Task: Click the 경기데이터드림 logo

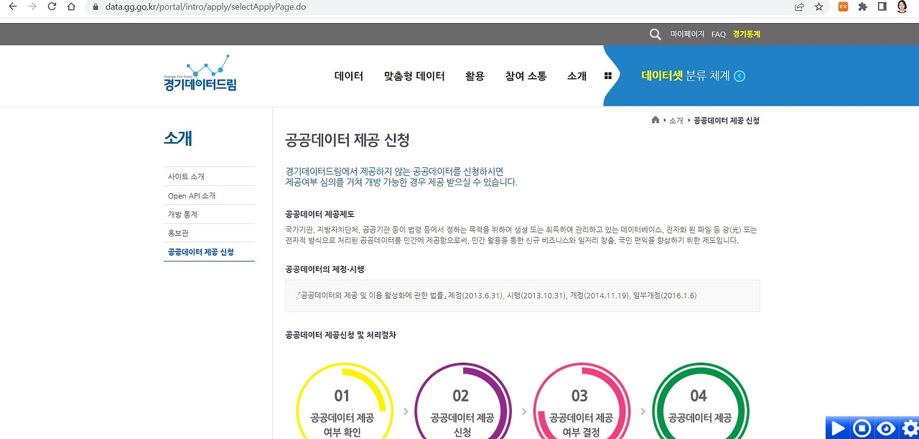Action: point(200,73)
